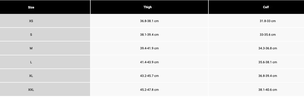Viewport: 304px width, 97px height.
Task: Select the XS size row label
Action: [x=31, y=21]
